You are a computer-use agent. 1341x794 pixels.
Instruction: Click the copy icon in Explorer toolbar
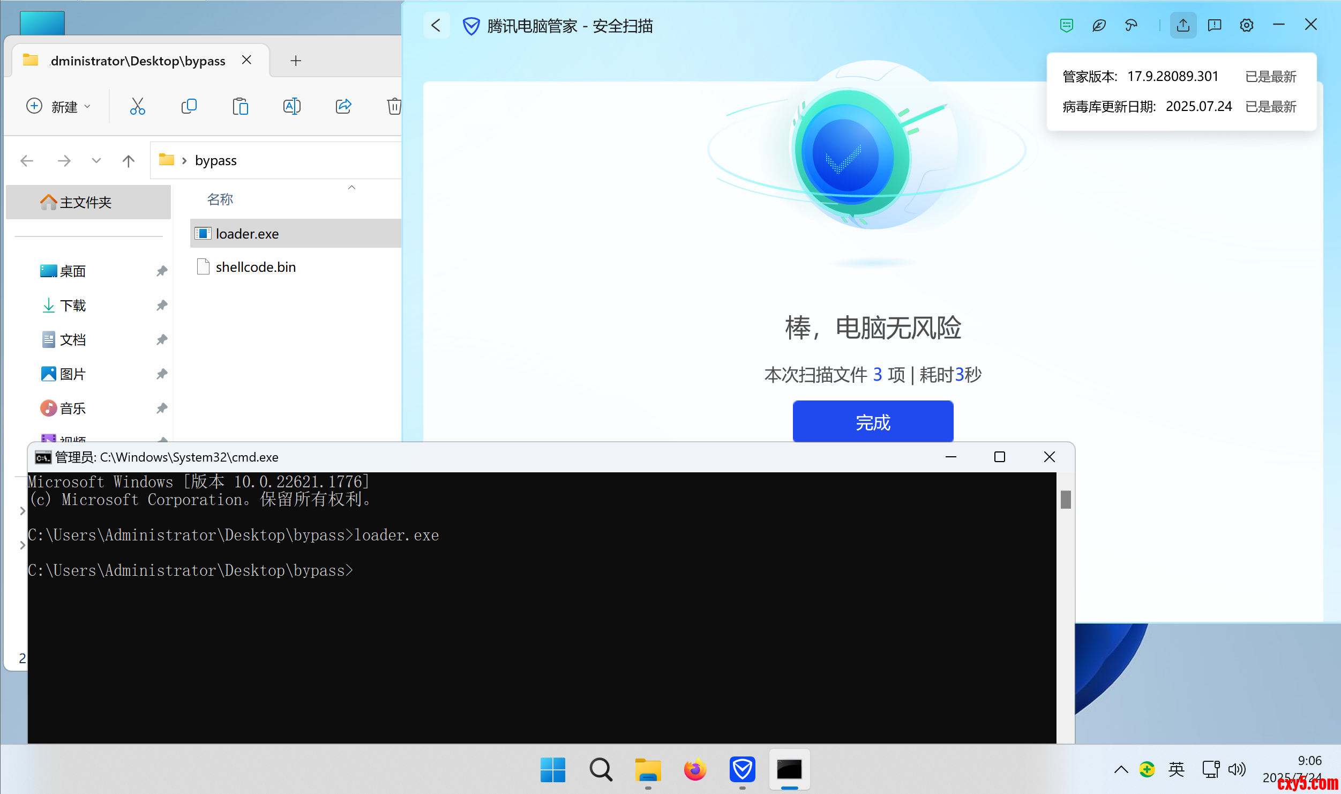coord(189,106)
